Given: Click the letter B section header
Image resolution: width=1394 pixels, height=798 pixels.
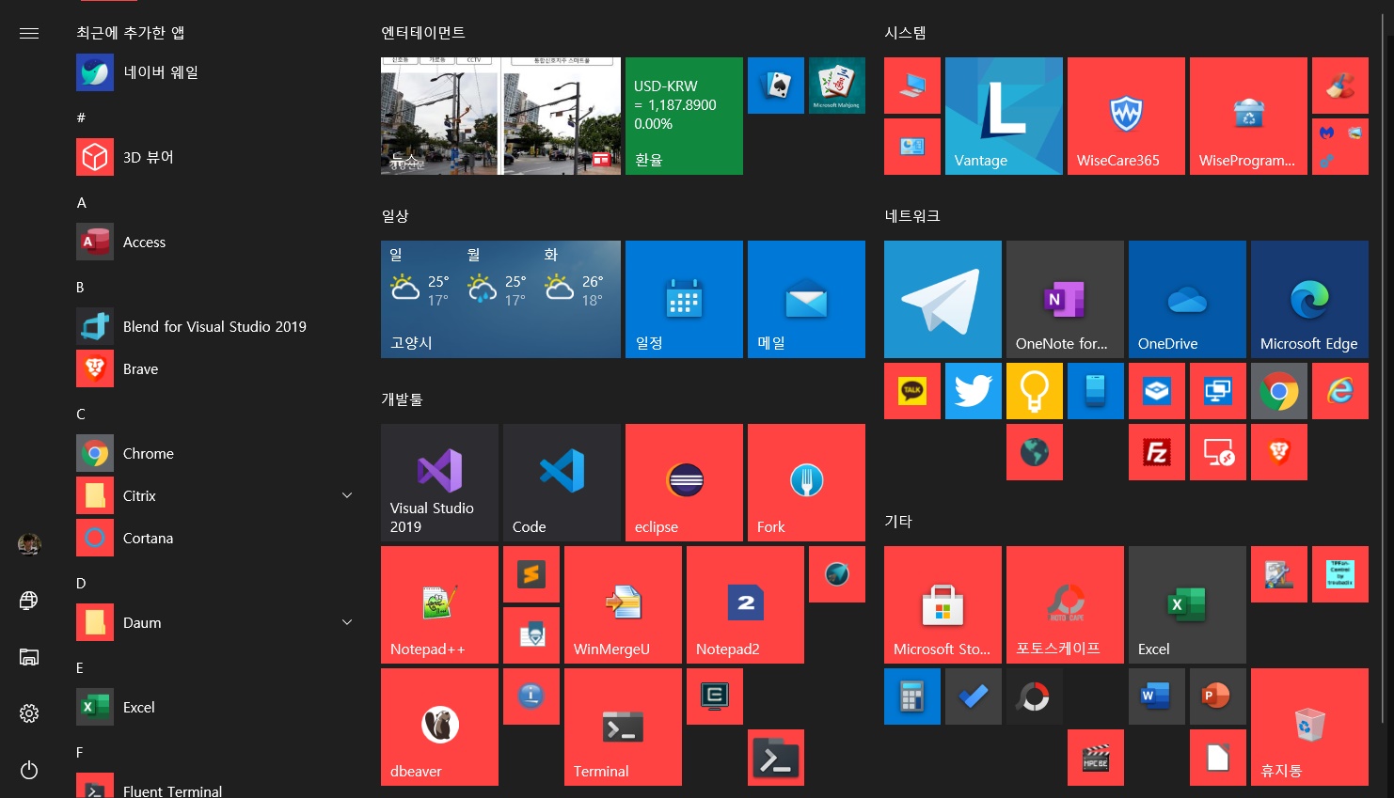Looking at the screenshot, I should [x=80, y=287].
